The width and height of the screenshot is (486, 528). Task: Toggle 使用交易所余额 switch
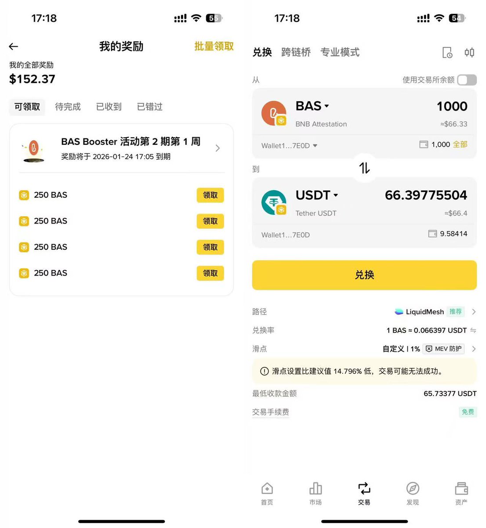tap(467, 80)
